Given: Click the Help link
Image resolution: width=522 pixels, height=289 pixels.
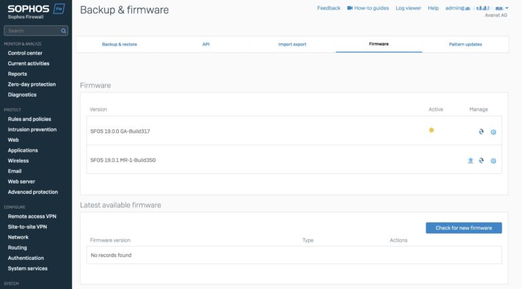Looking at the screenshot, I should 433,8.
